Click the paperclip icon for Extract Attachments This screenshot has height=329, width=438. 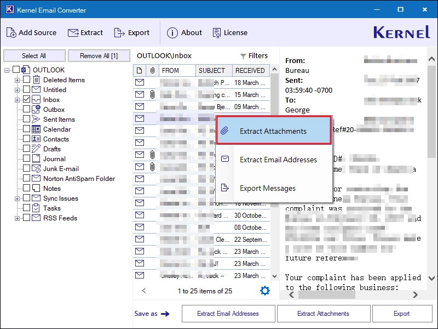tap(224, 131)
